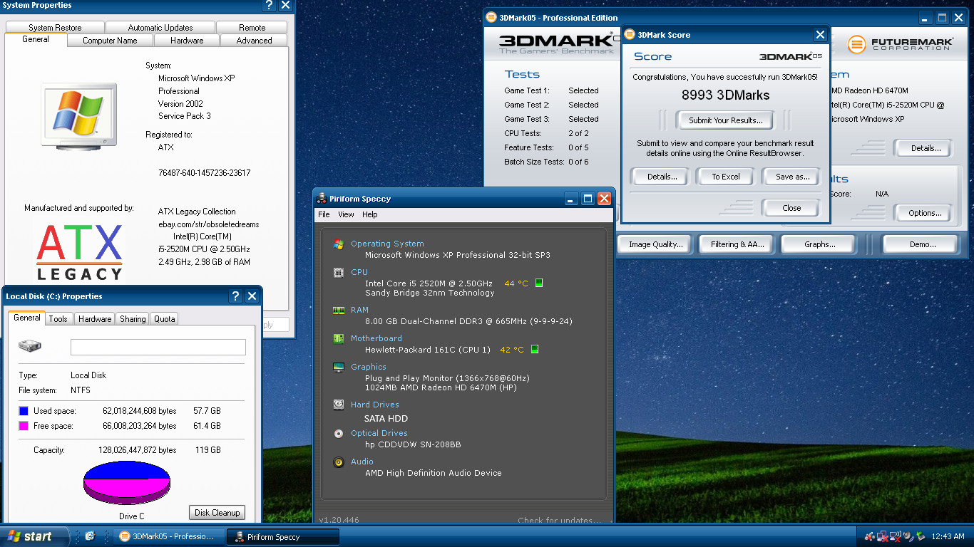This screenshot has width=974, height=547.
Task: Open the Help menu in Speccy
Action: pos(370,214)
